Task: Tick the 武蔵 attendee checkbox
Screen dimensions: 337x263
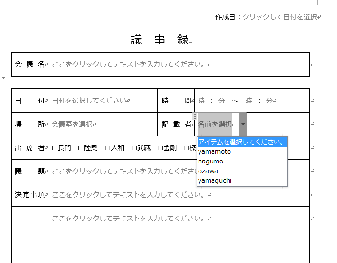Action: (134, 148)
